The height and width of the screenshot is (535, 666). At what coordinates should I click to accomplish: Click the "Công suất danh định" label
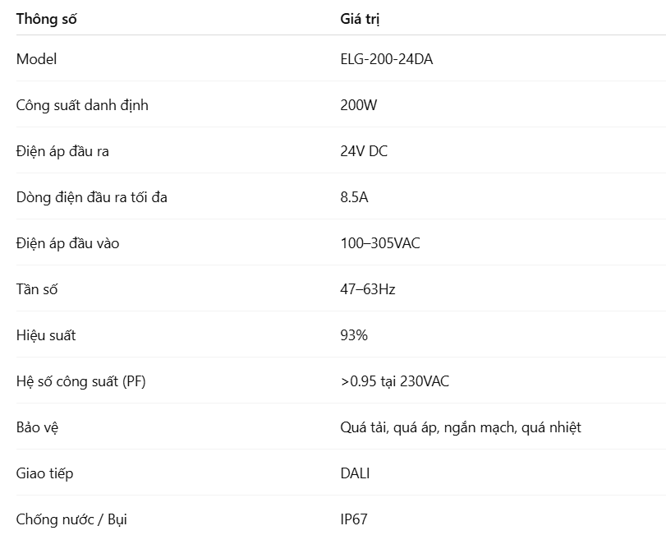tap(82, 105)
